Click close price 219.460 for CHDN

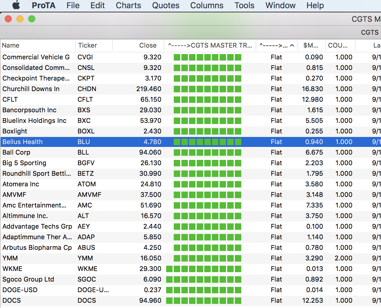pos(149,89)
